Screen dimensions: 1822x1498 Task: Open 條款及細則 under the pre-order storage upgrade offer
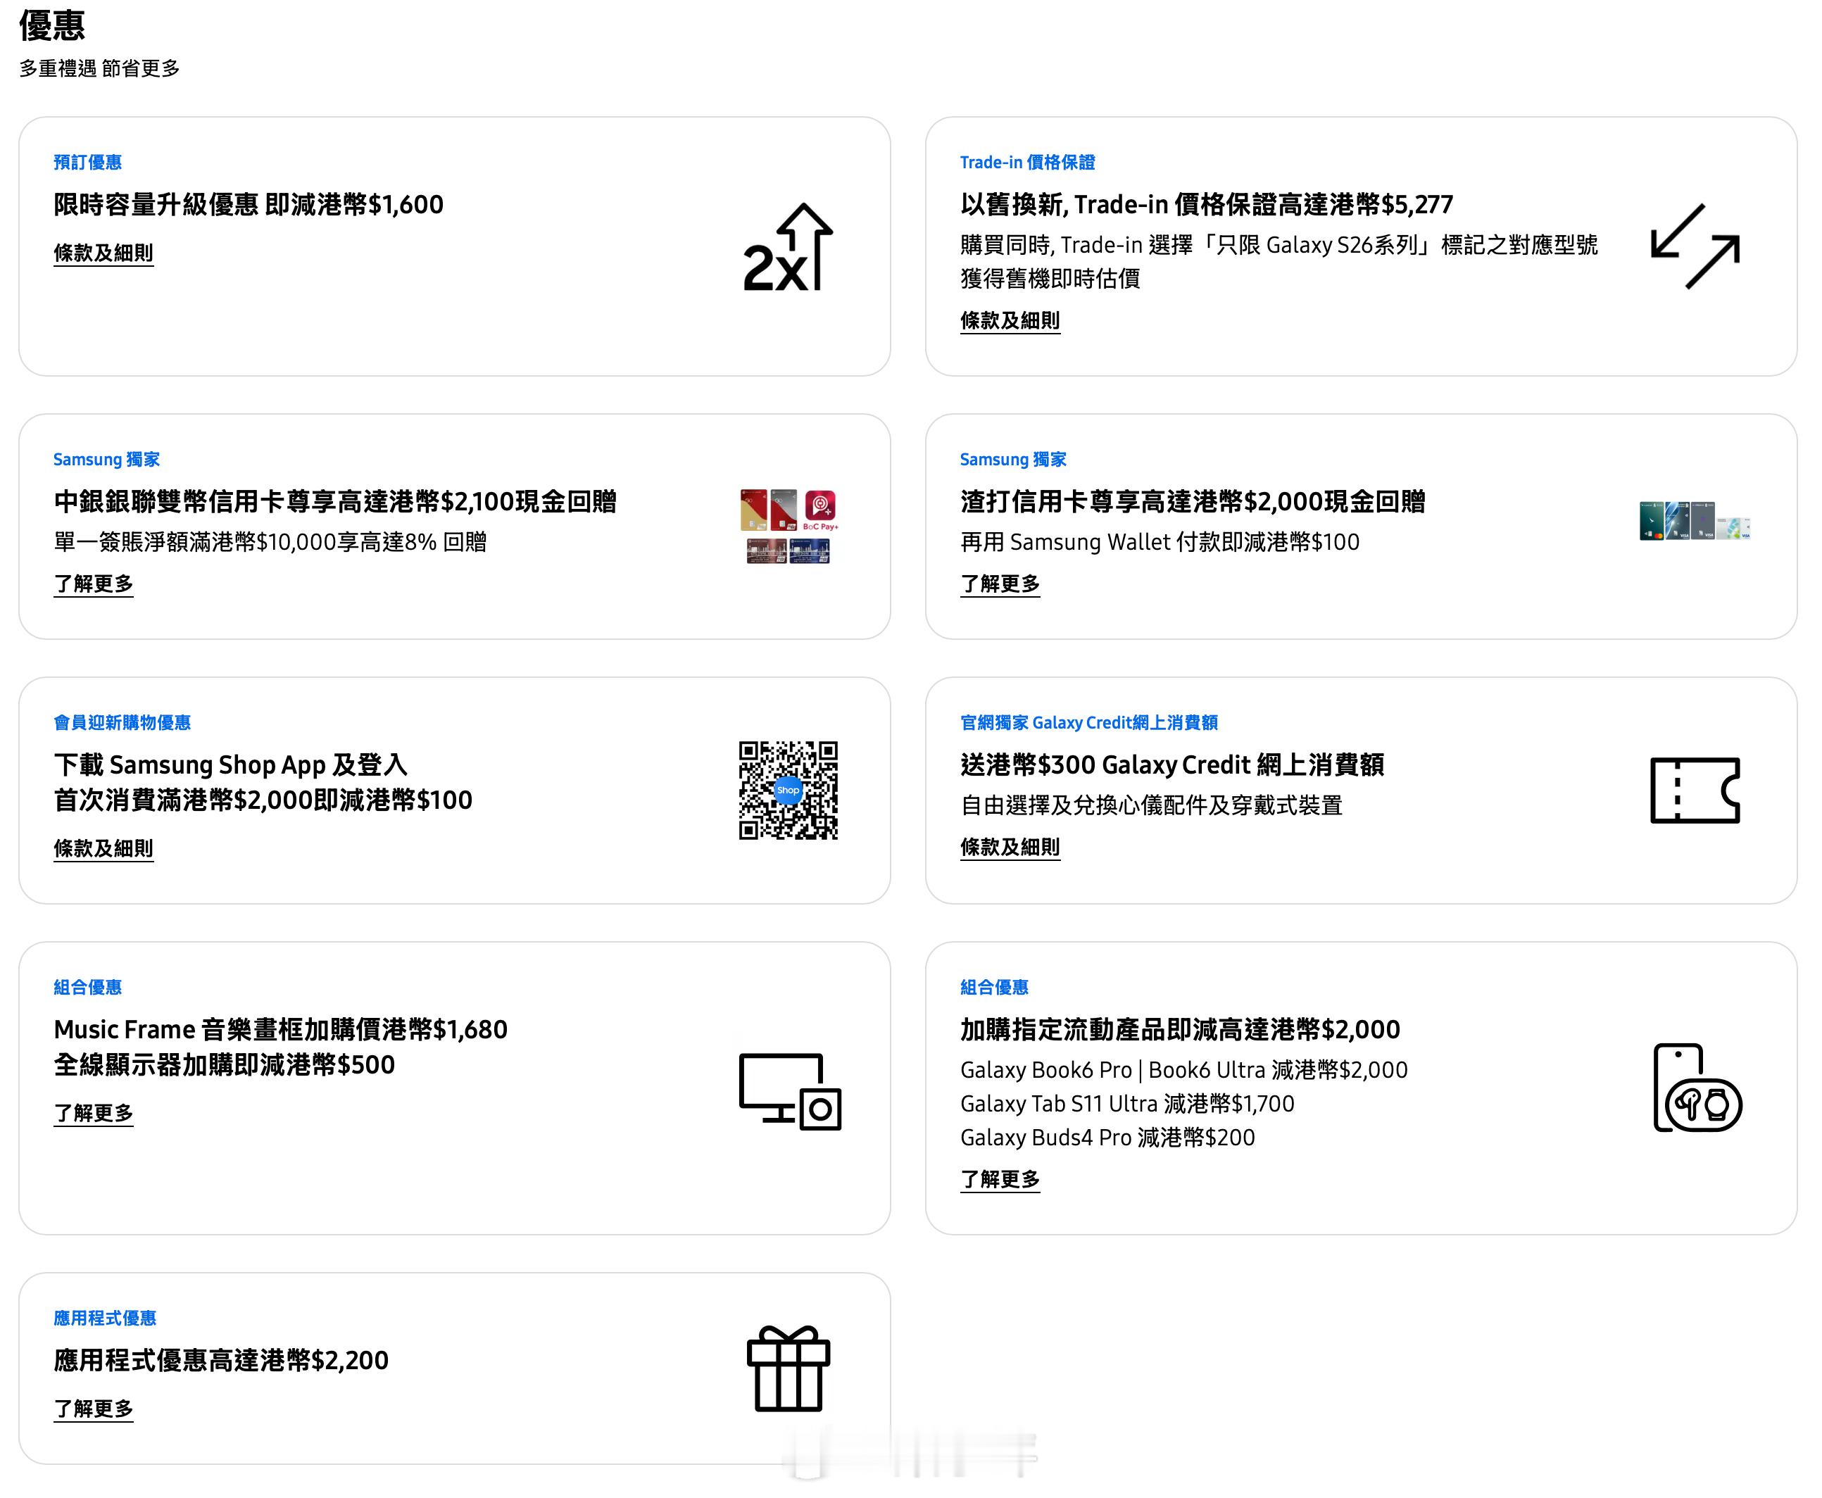103,253
